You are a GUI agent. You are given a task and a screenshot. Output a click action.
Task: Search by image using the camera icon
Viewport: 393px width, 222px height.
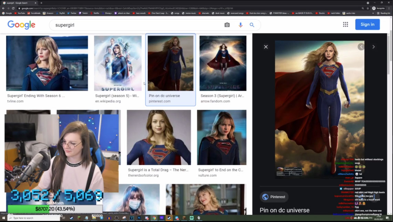tap(227, 25)
